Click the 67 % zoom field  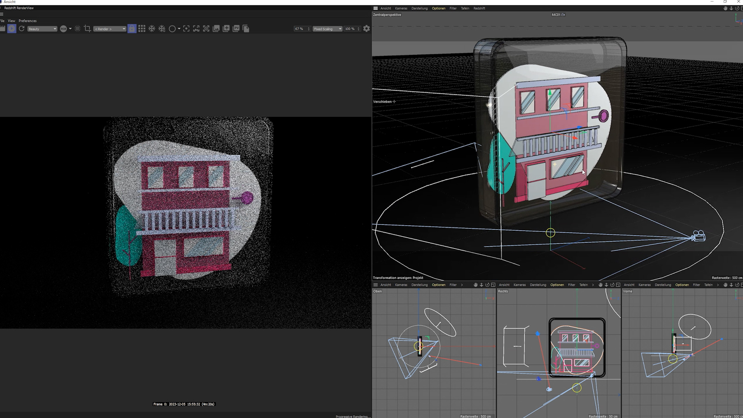(300, 29)
